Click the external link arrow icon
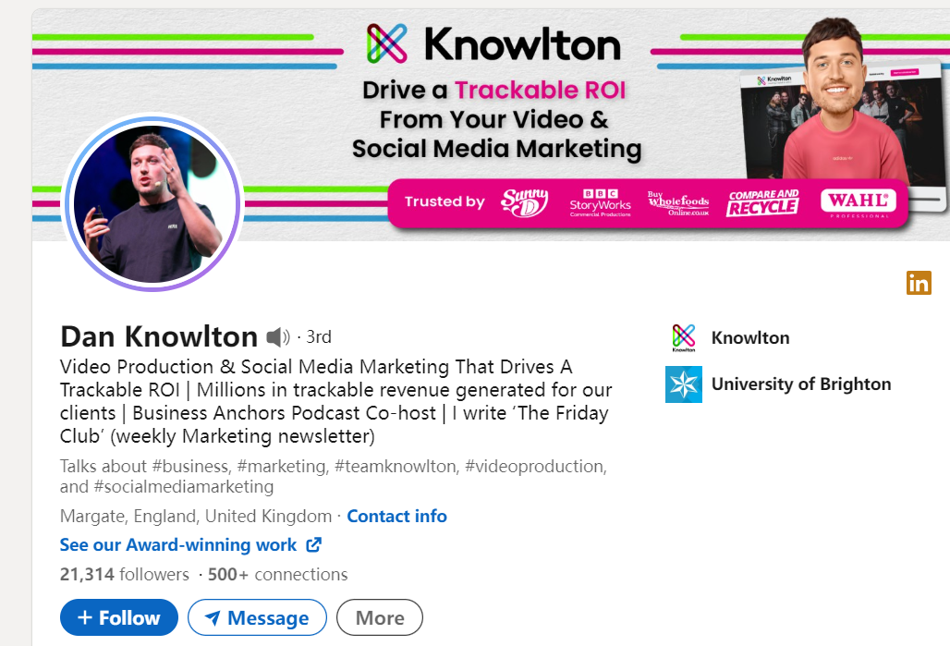950x646 pixels. pos(313,544)
